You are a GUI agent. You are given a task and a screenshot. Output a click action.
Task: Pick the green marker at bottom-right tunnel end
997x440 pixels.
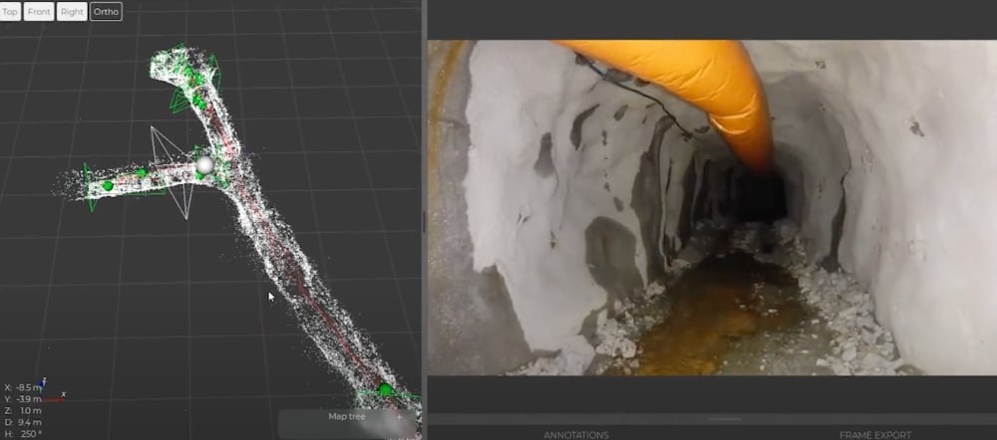(385, 389)
